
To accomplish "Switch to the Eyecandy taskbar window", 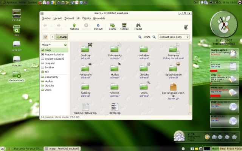I will click(25, 149).
